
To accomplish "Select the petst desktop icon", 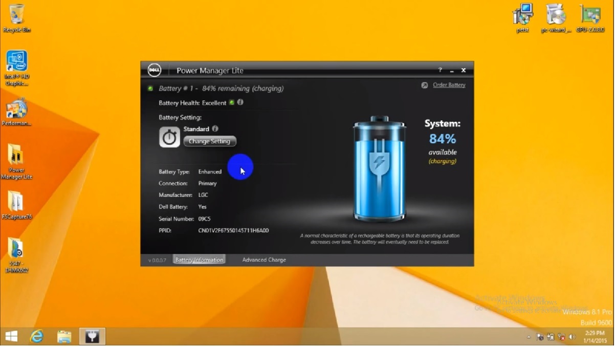I will pos(522,18).
